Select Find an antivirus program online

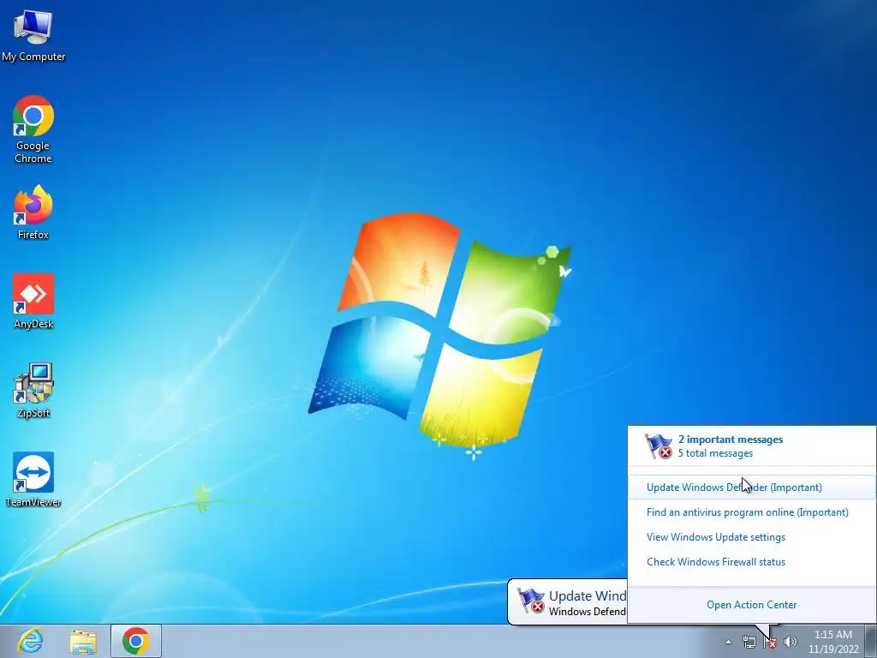pyautogui.click(x=747, y=512)
